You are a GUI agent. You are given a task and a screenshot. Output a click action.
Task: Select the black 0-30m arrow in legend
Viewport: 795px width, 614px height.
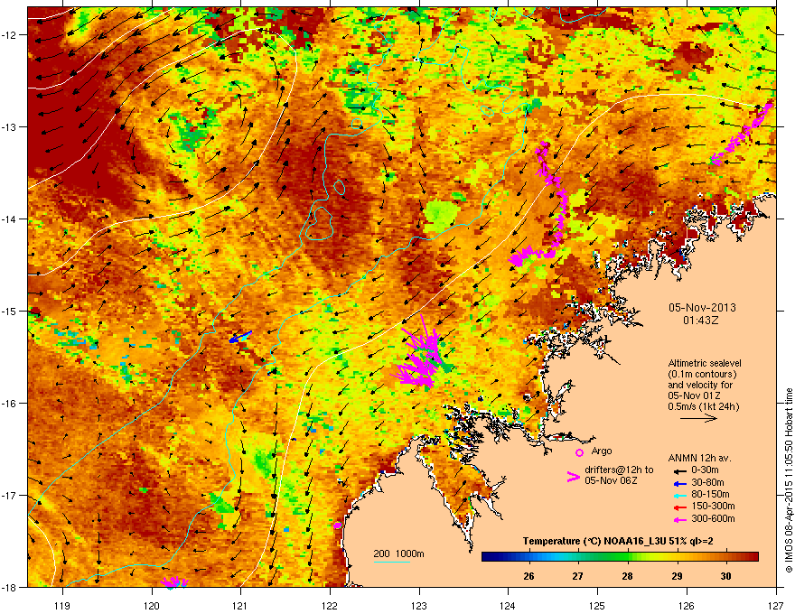(678, 470)
